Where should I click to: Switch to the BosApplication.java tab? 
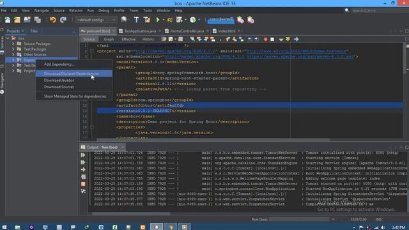140,31
